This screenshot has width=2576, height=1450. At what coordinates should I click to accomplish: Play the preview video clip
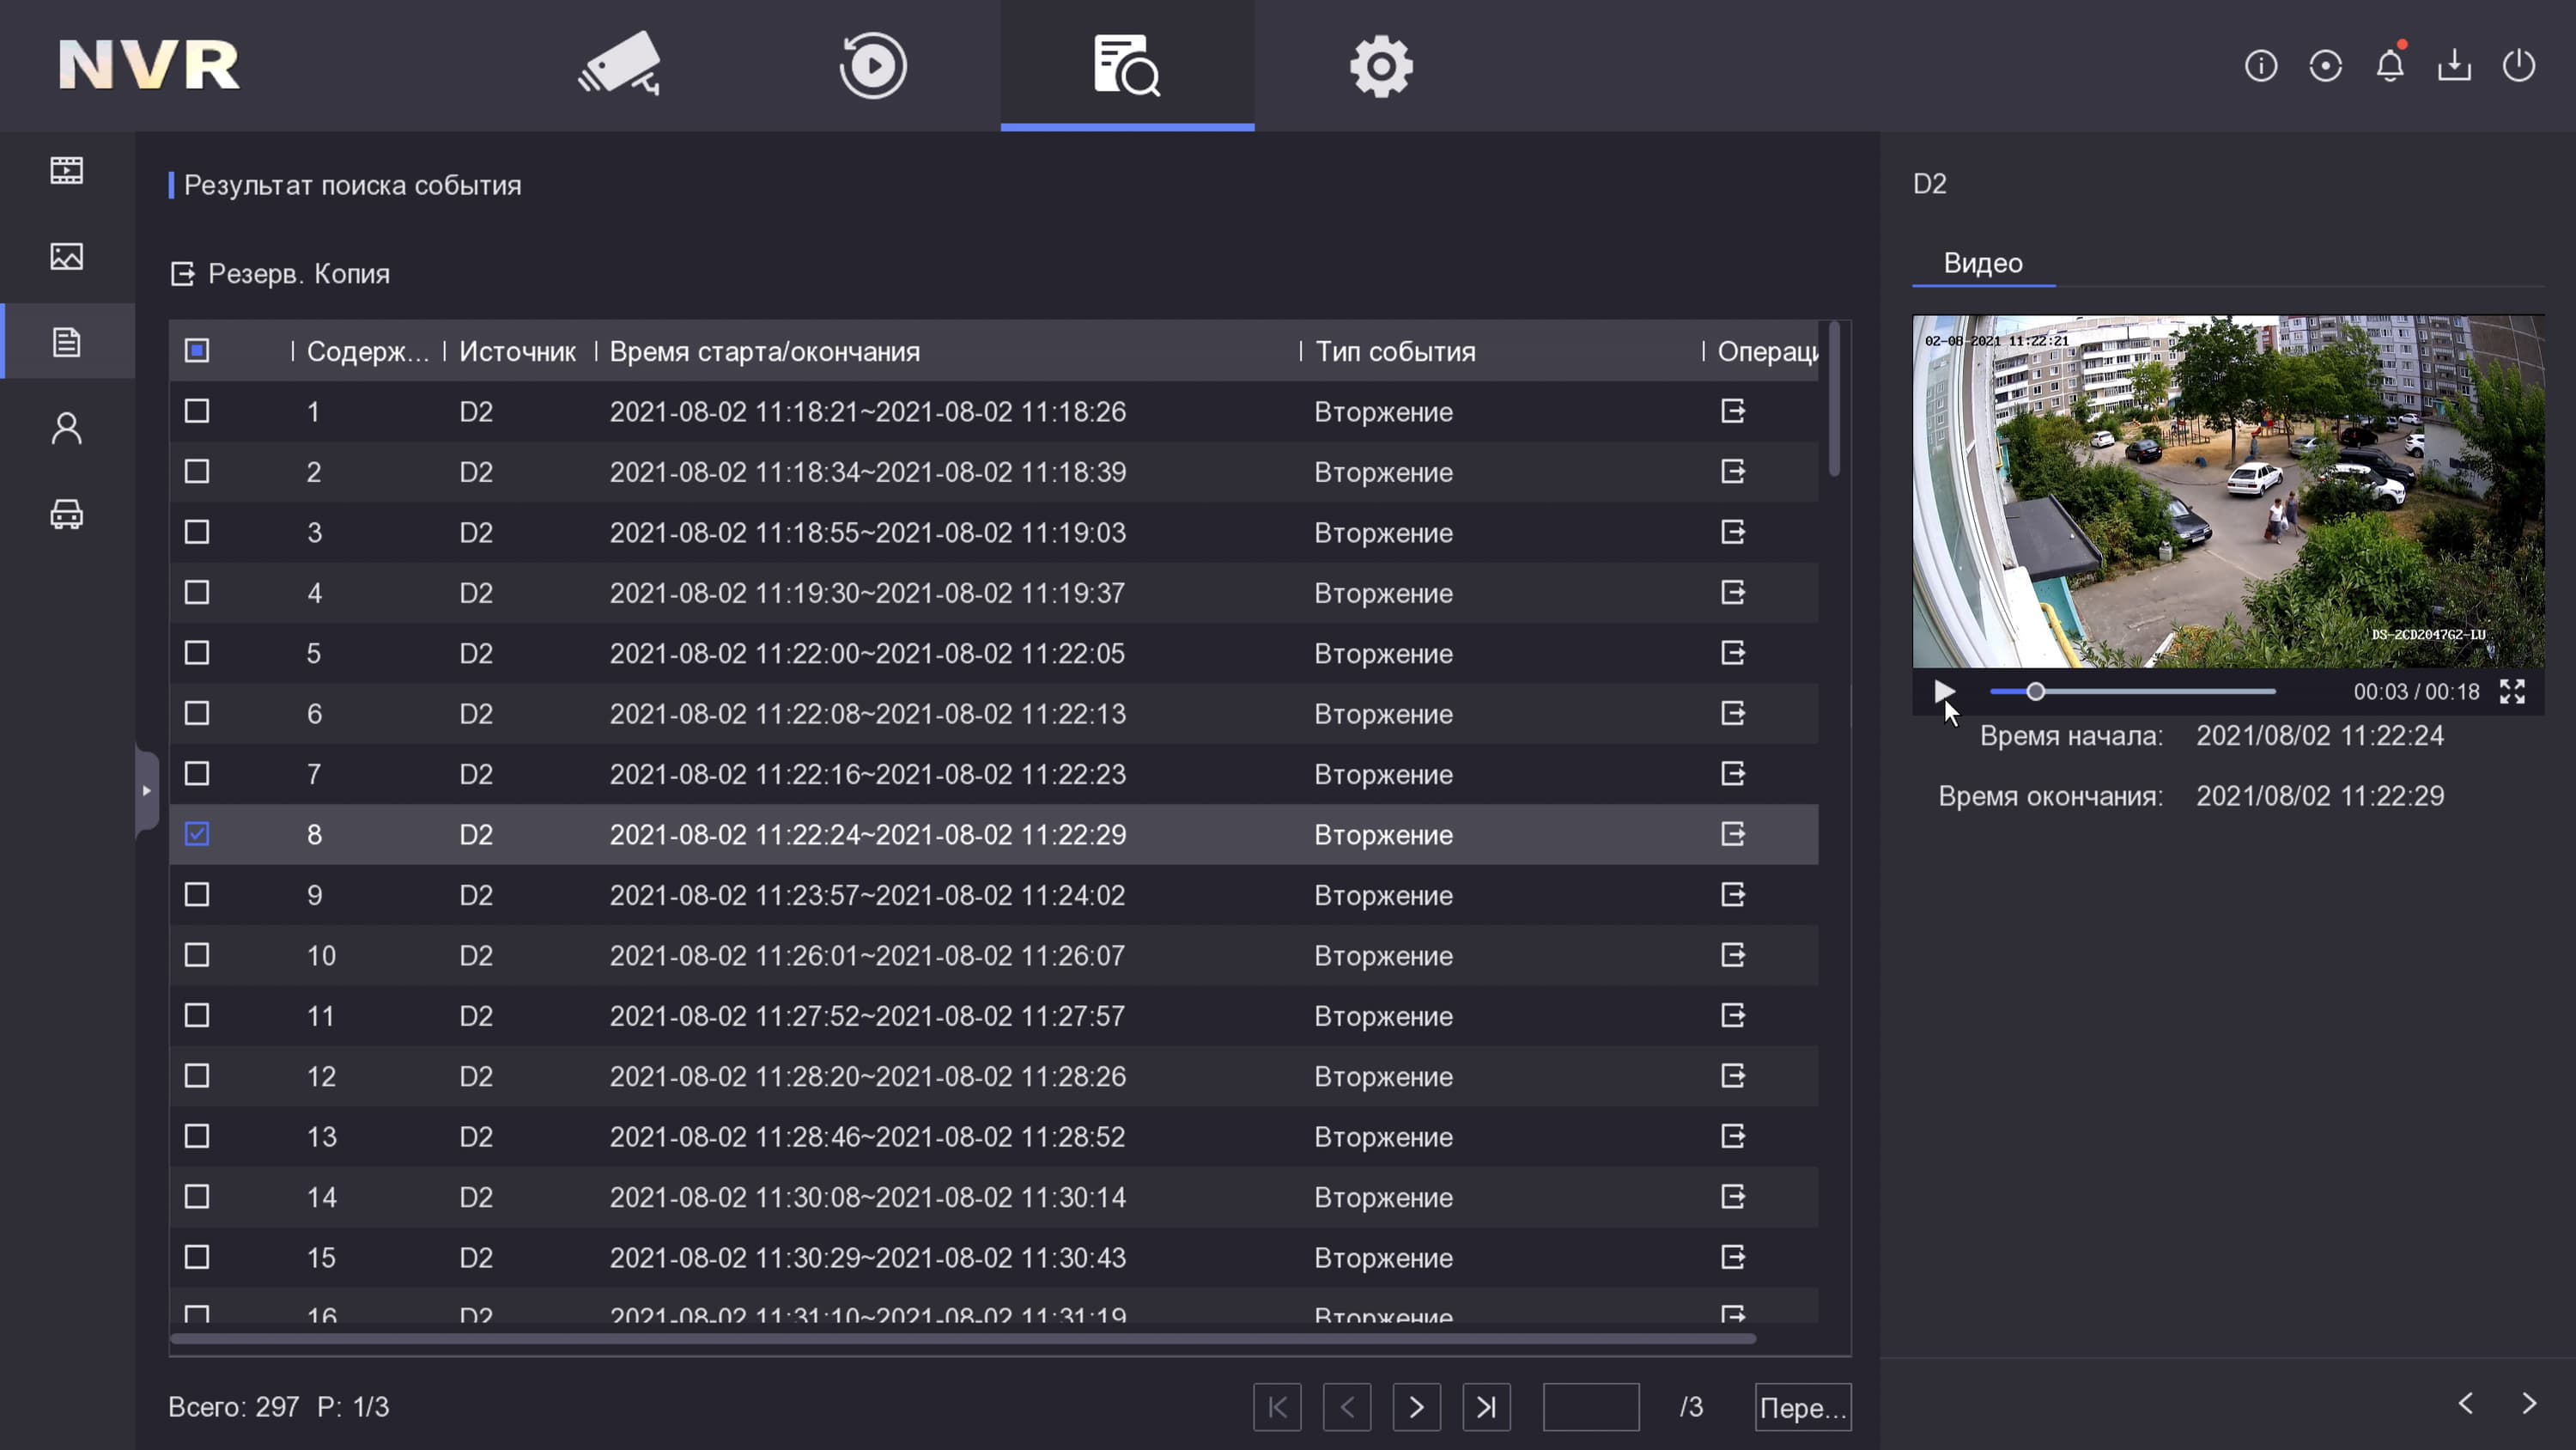(x=1944, y=691)
